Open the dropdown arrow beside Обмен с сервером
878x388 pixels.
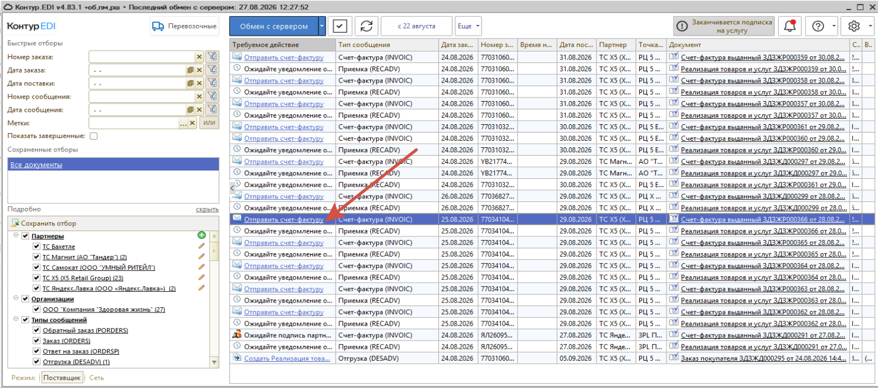(322, 26)
